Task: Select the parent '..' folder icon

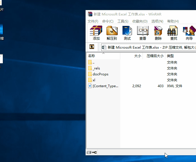Action: 90,62
